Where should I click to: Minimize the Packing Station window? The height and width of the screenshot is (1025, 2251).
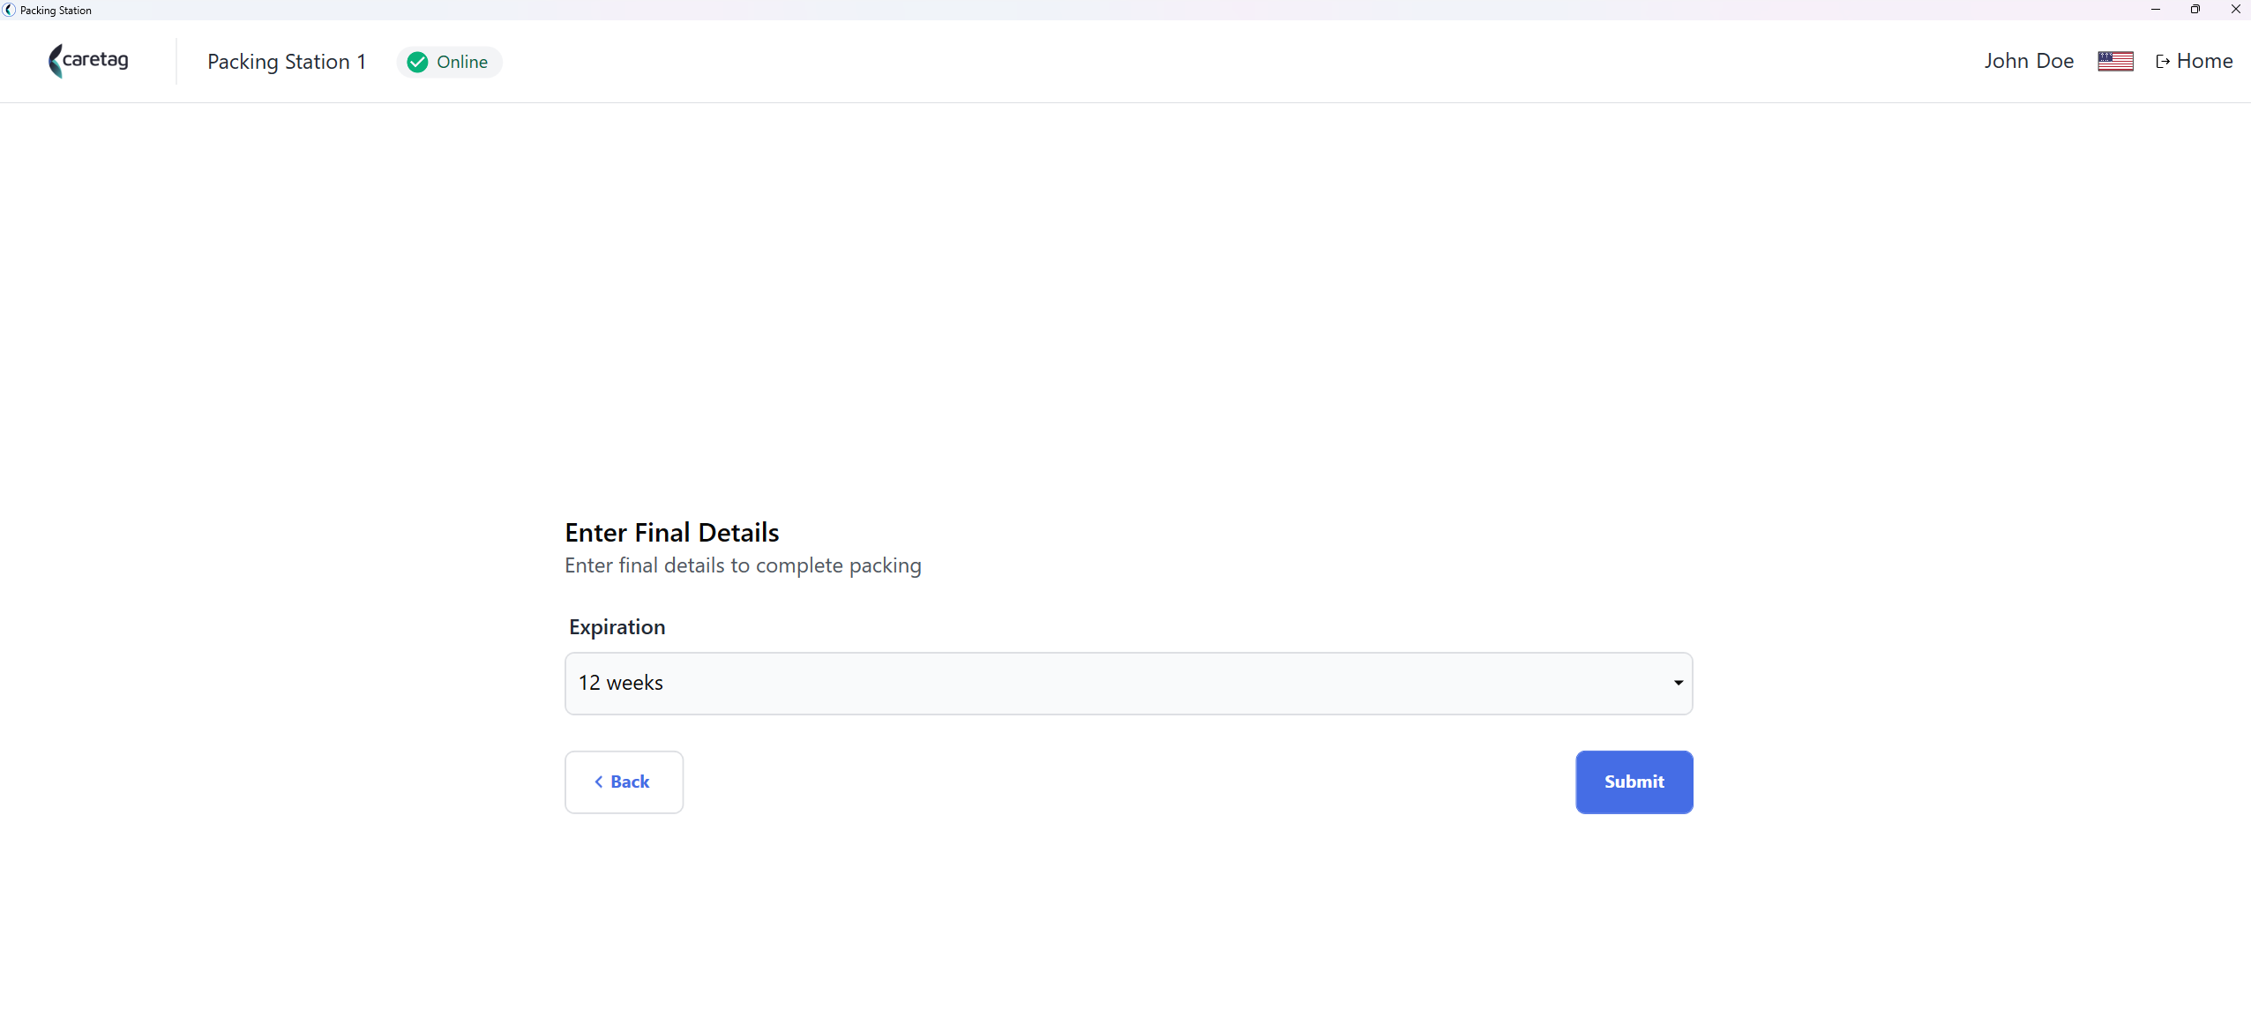(x=2155, y=10)
